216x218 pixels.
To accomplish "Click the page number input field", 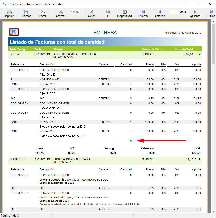I will (x=174, y=12).
